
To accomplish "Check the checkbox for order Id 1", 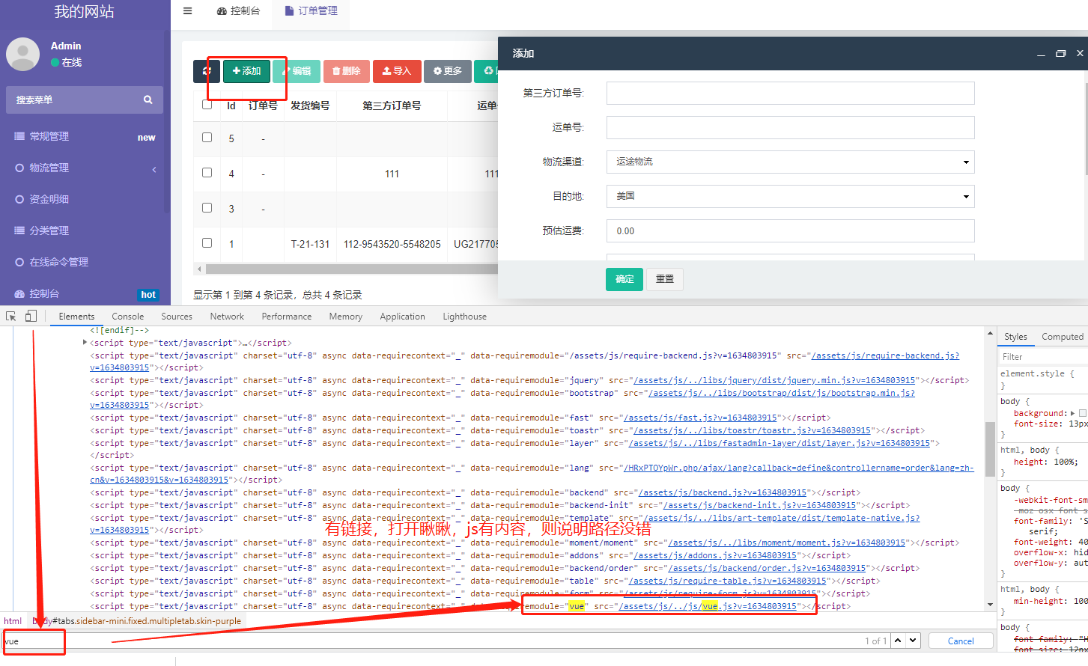I will point(207,243).
